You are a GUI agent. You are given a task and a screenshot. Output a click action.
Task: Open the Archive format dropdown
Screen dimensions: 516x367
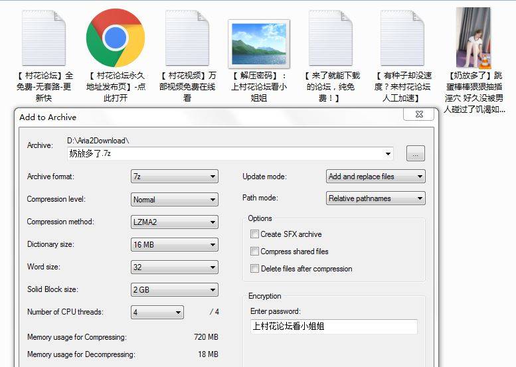click(175, 177)
